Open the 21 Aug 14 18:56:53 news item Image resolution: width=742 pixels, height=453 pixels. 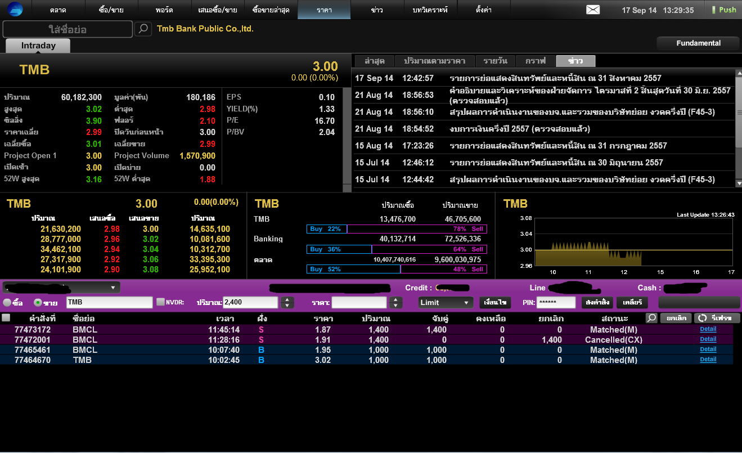[543, 95]
